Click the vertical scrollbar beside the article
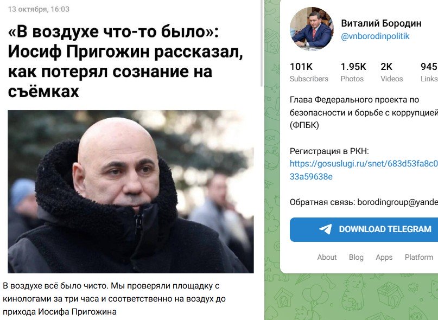The image size is (438, 320). pos(262,43)
